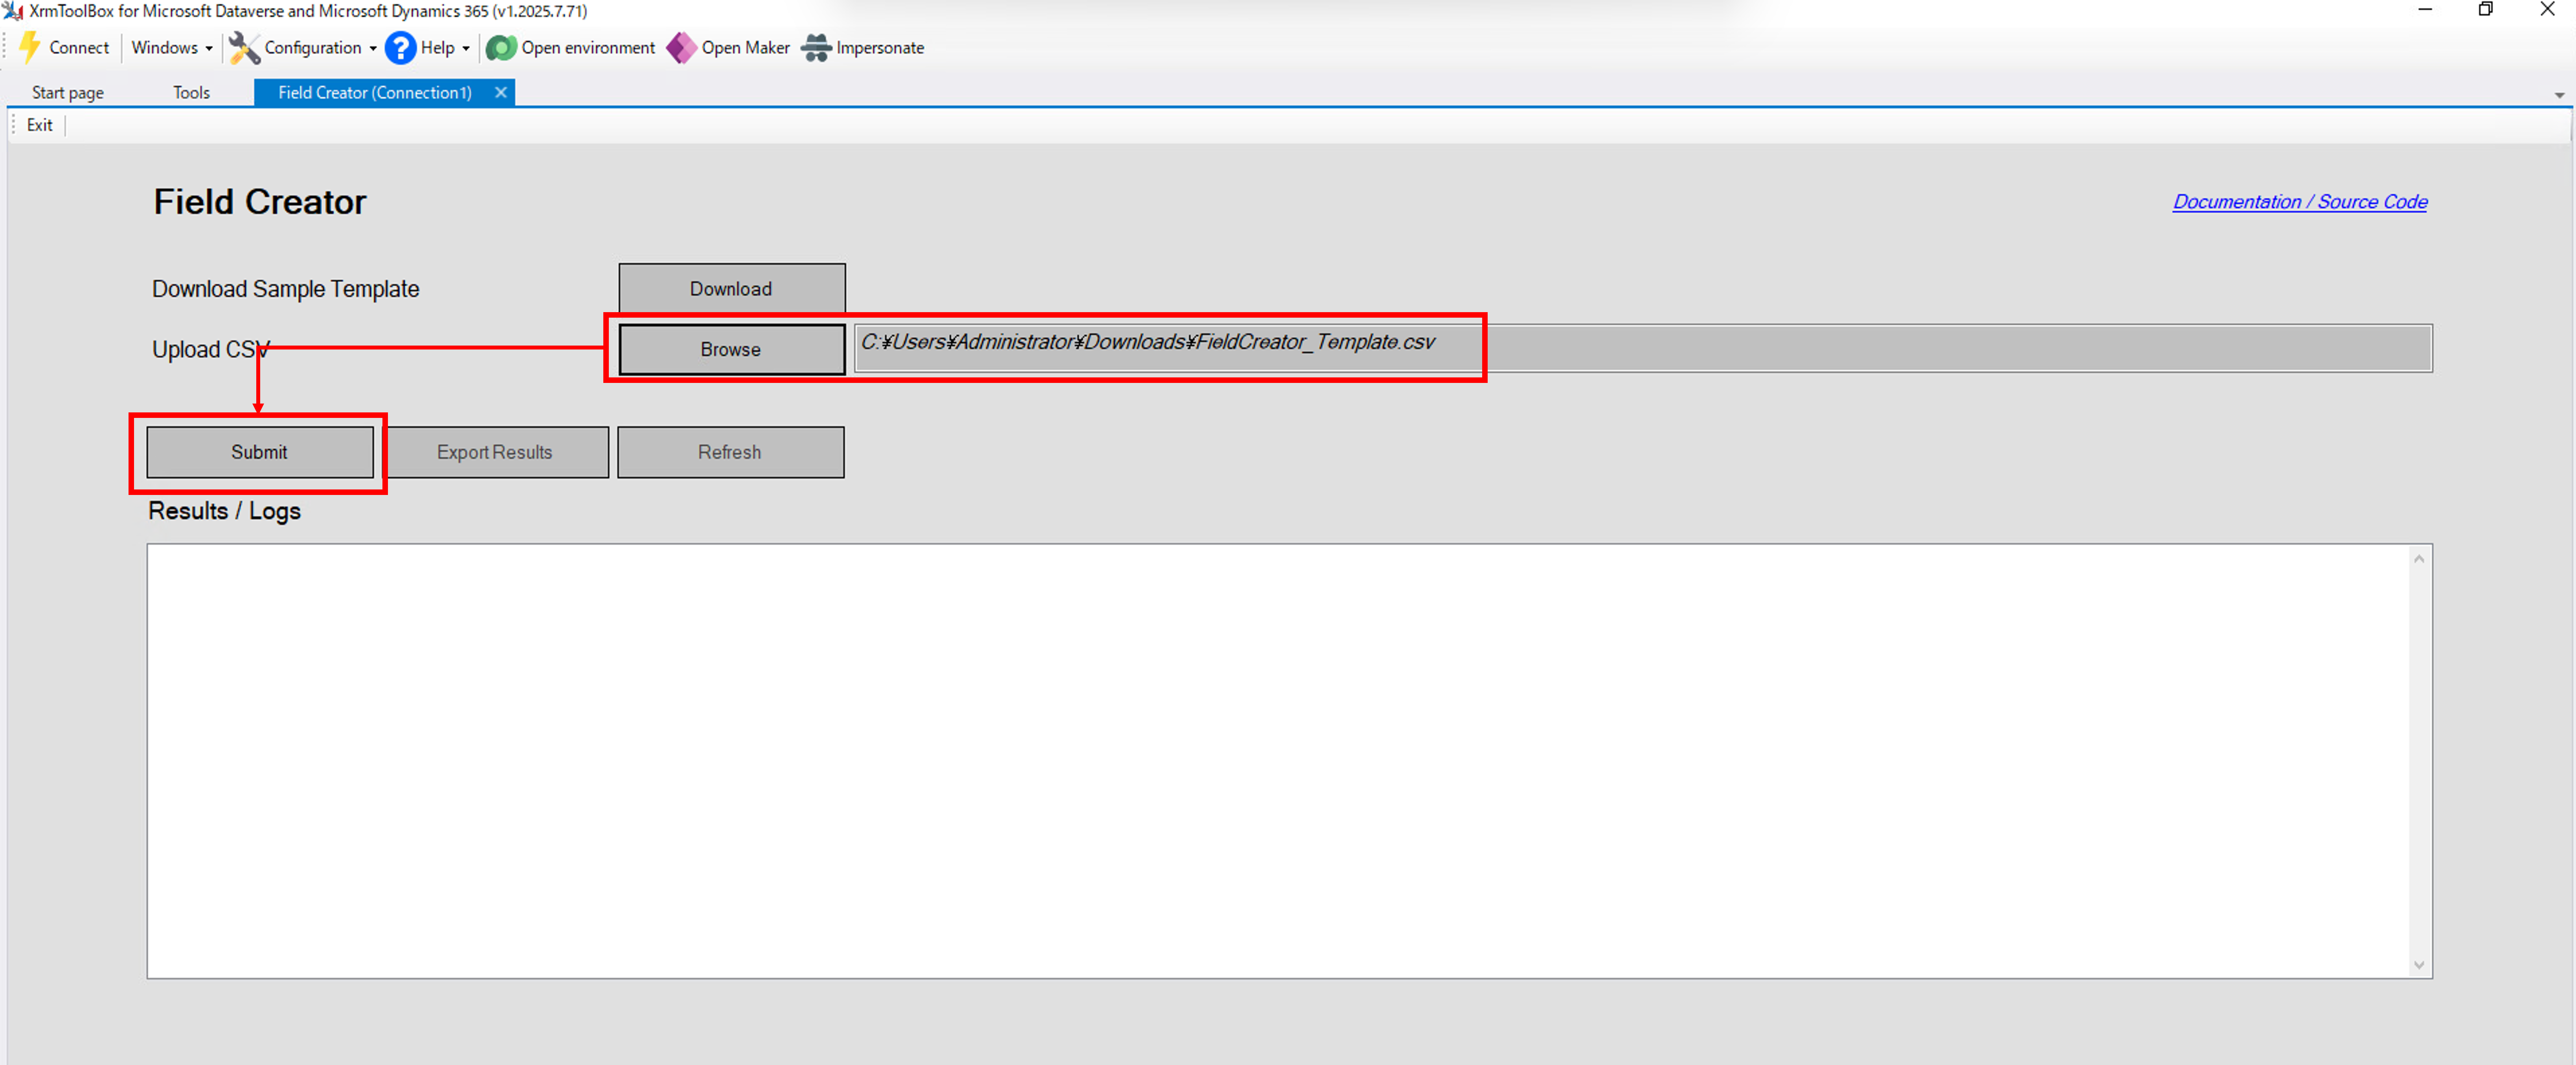Expand the Windows dropdown menu
The image size is (2576, 1065).
(172, 47)
